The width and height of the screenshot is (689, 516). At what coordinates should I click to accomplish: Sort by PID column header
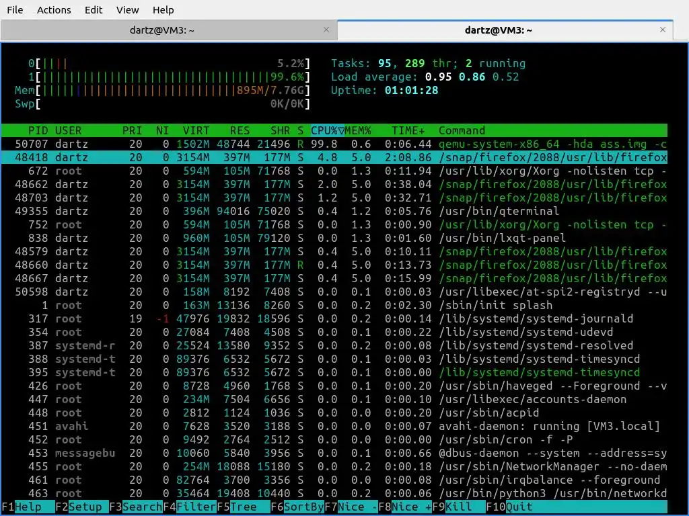pos(38,130)
